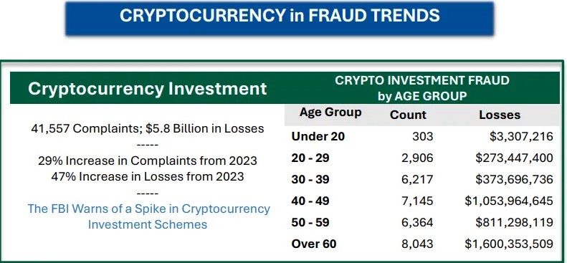Click the 20 - 29 age group label
Image resolution: width=567 pixels, height=263 pixels.
click(x=310, y=158)
